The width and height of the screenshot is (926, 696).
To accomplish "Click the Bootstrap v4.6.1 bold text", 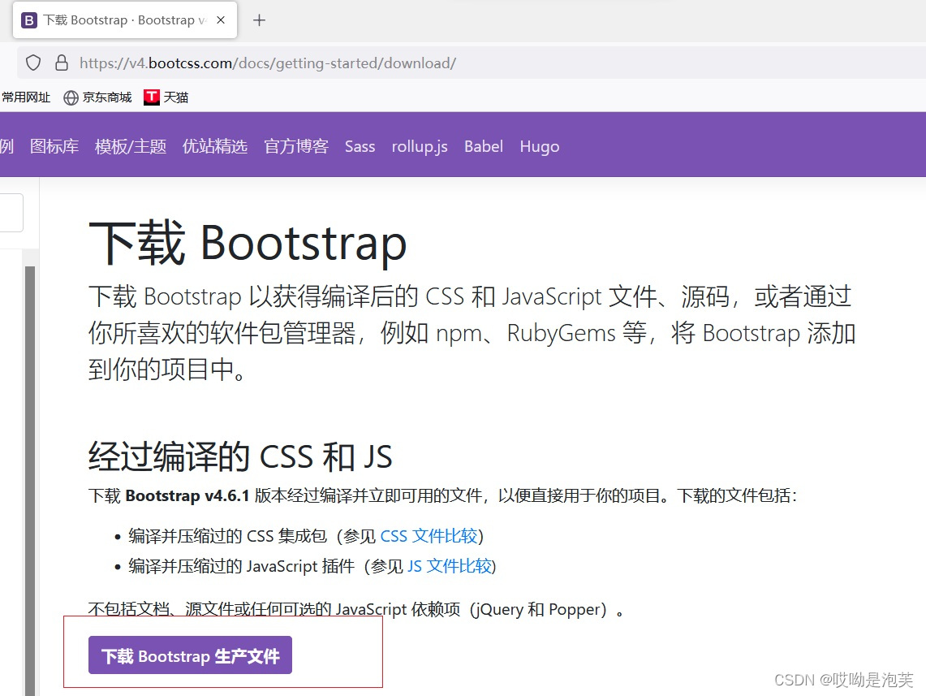I will pyautogui.click(x=187, y=495).
